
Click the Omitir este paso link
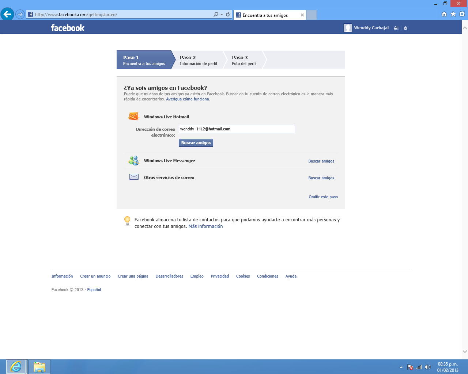click(323, 196)
